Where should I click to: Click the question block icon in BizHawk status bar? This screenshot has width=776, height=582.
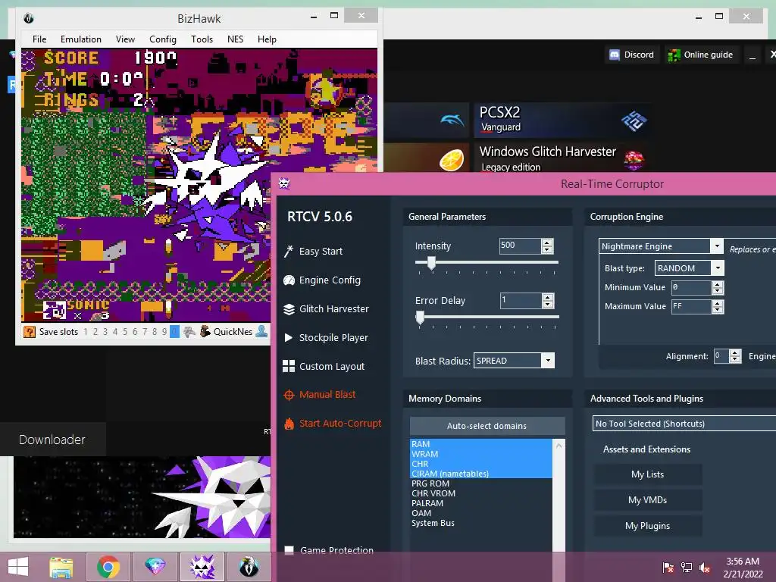pyautogui.click(x=30, y=332)
